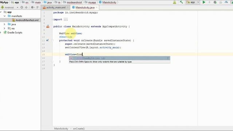Collapse the manifests folder arrow
The image size is (233, 131).
pyautogui.click(x=5, y=16)
